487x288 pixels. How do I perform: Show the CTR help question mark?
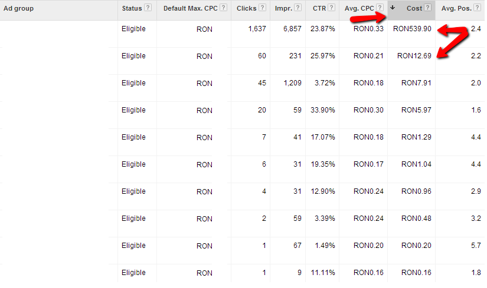pos(332,8)
